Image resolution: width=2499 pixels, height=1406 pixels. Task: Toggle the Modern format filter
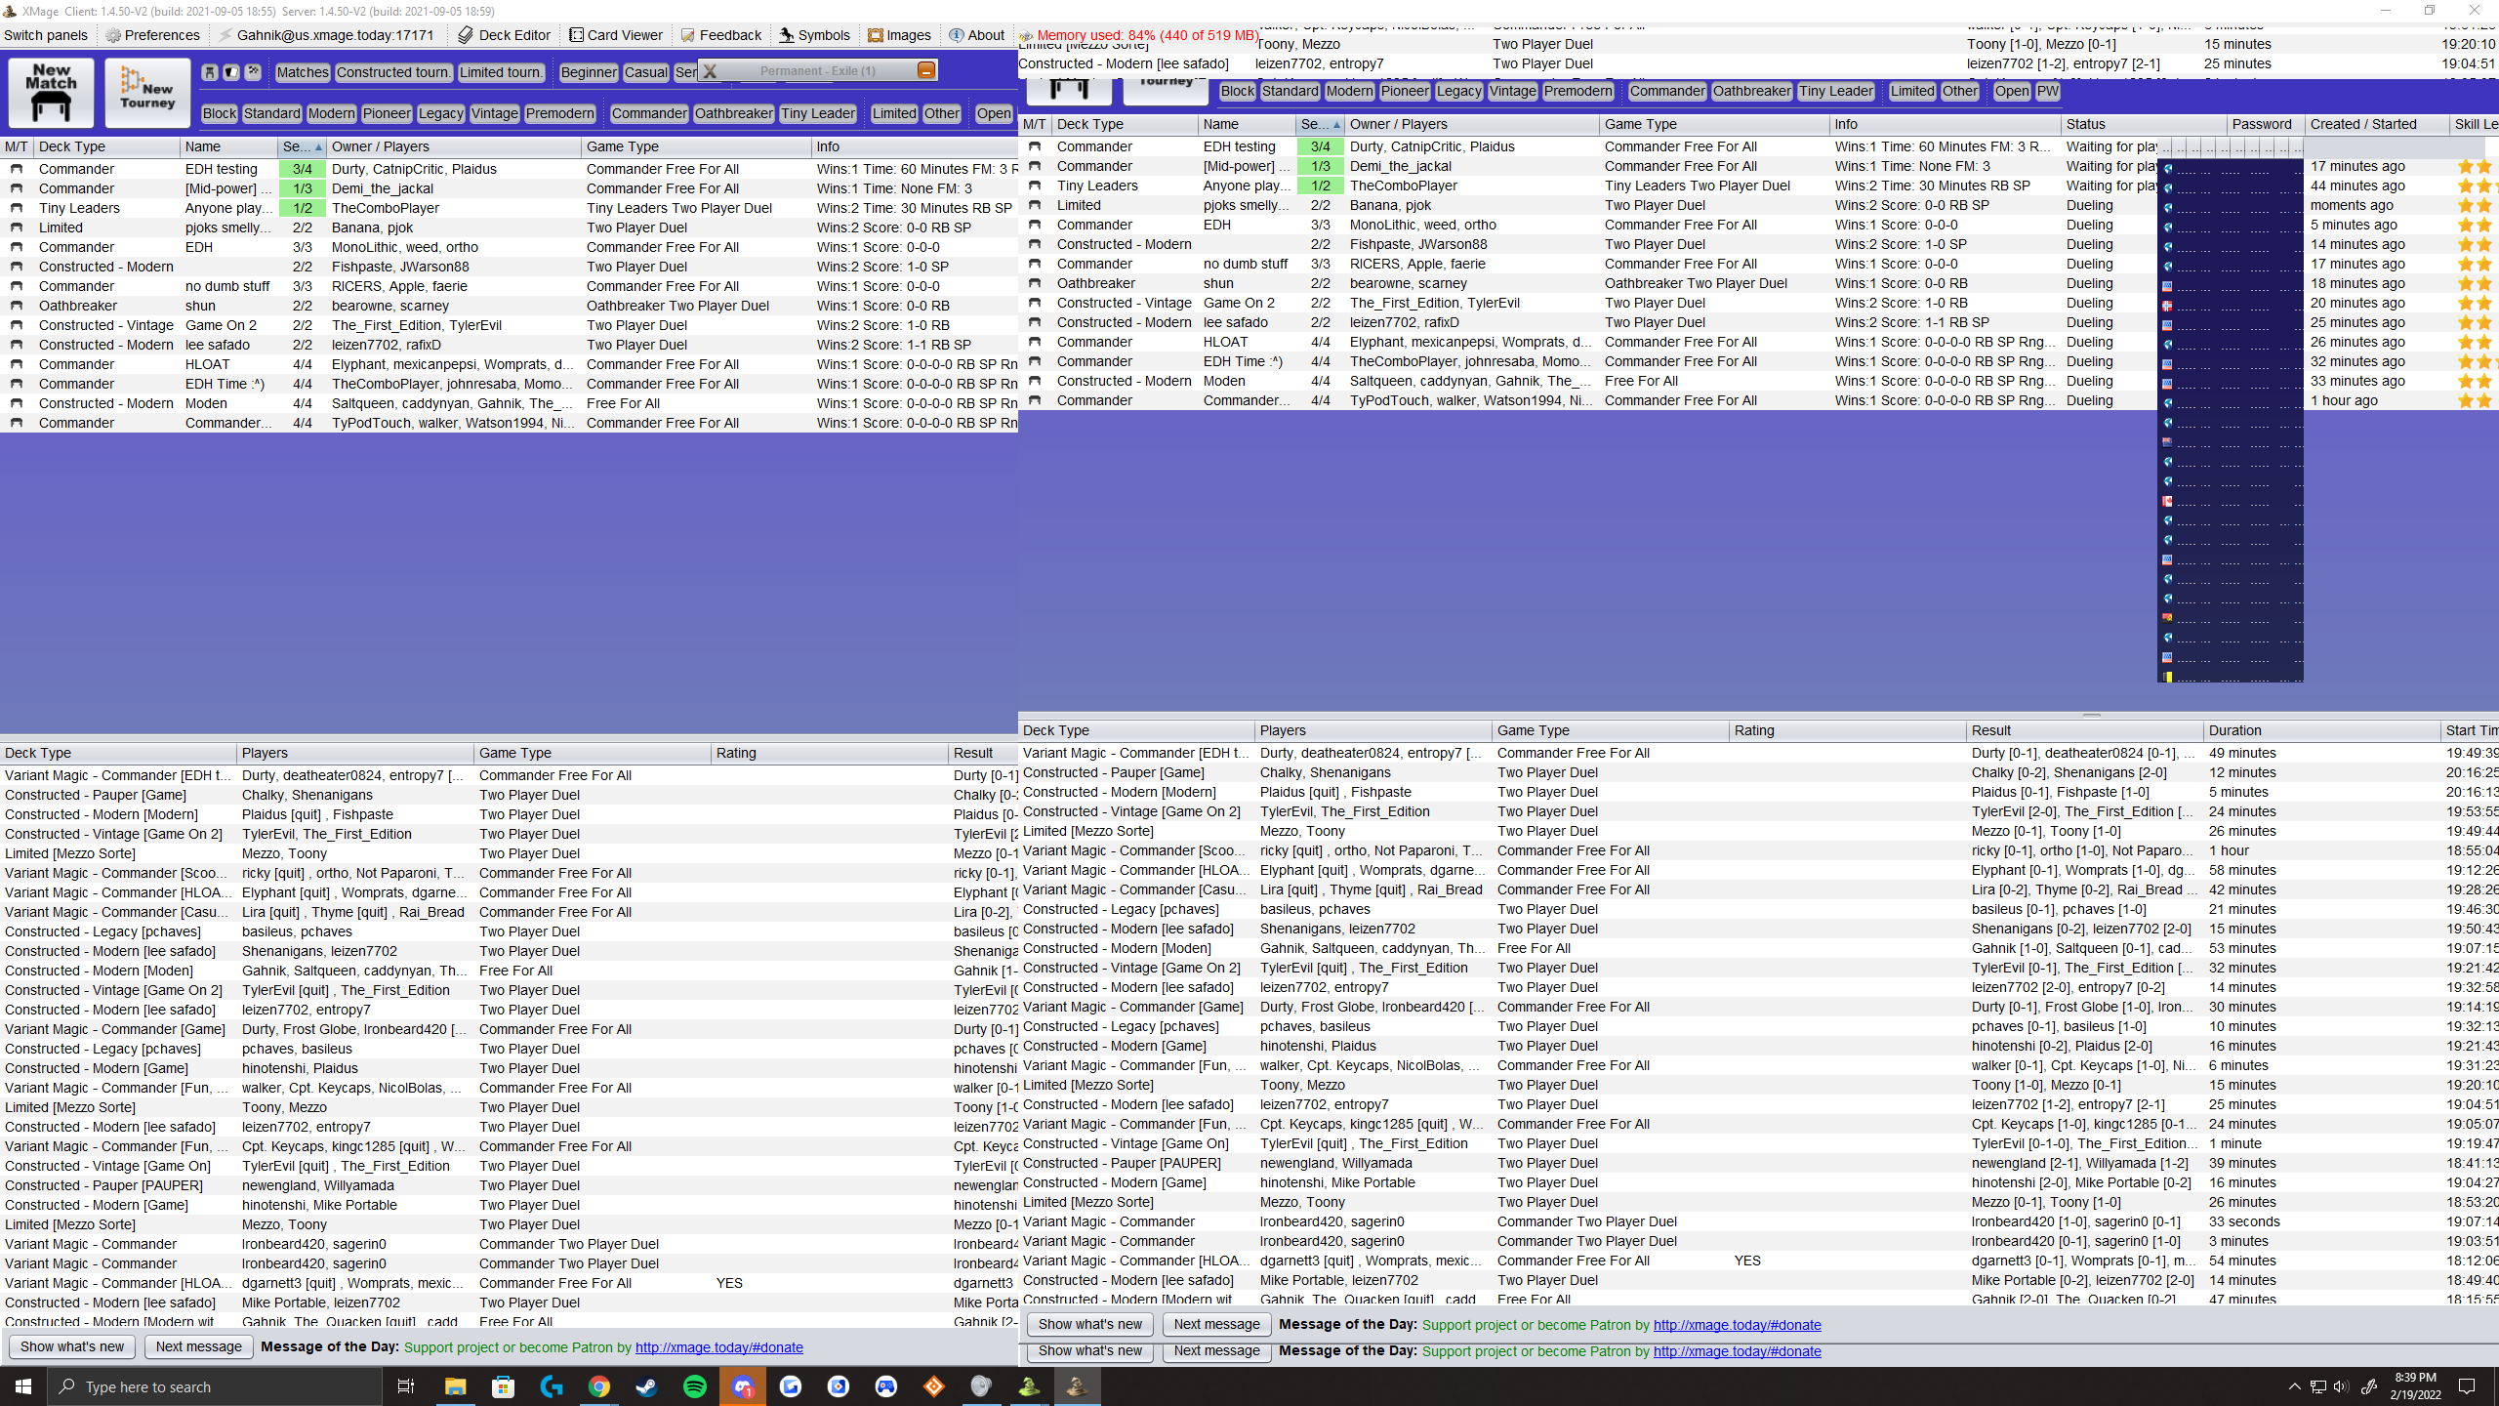tap(331, 113)
